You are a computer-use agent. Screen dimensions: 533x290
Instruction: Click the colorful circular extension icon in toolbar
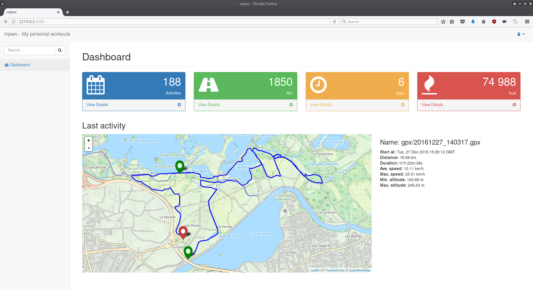pos(505,22)
